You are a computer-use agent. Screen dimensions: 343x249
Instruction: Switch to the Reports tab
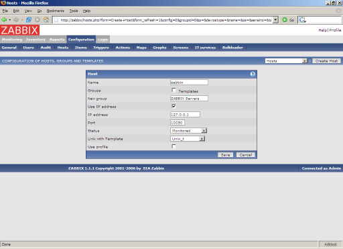point(57,40)
